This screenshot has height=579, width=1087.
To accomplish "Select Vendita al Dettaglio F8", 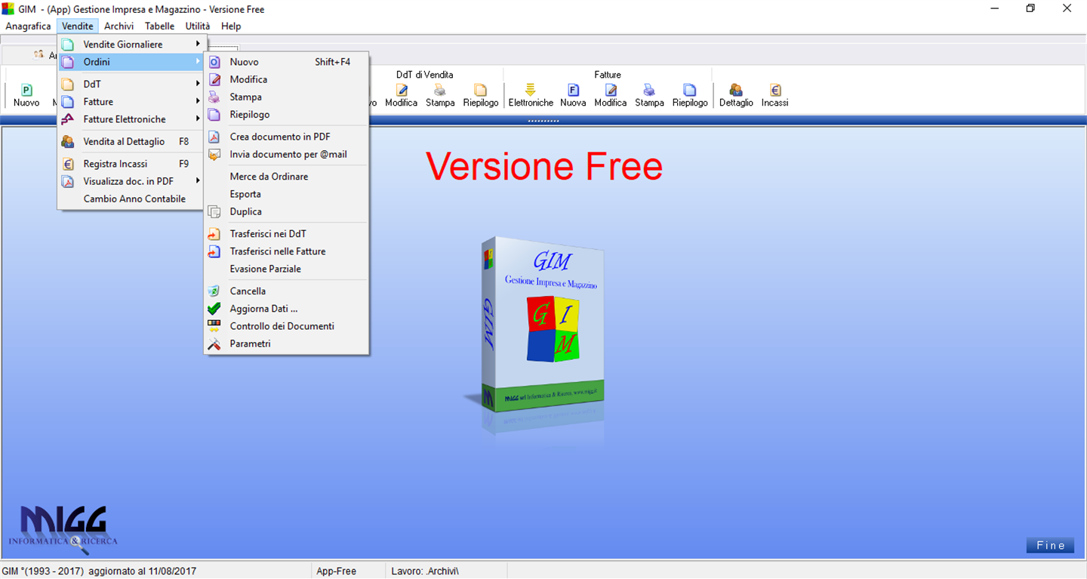I will [x=131, y=141].
